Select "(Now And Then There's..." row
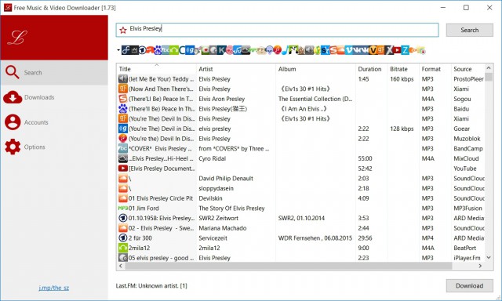 pyautogui.click(x=301, y=89)
